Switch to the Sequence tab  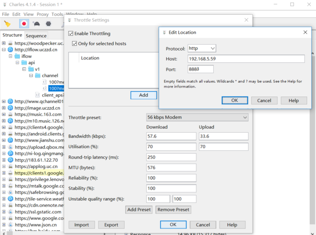(36, 36)
